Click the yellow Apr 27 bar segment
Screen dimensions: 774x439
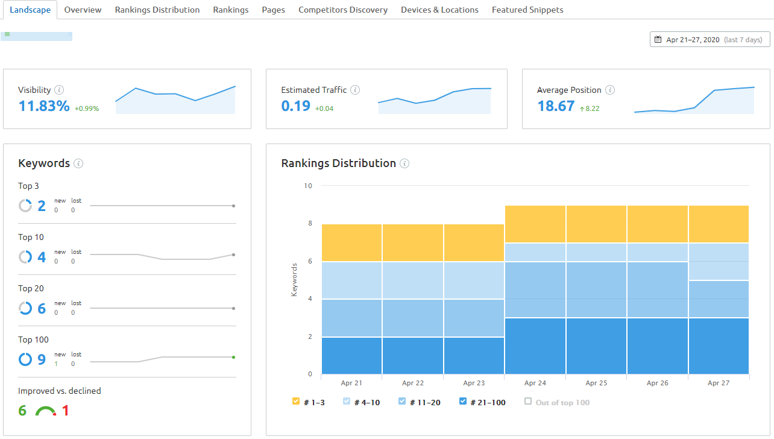tap(719, 223)
